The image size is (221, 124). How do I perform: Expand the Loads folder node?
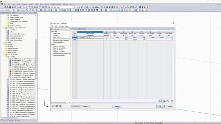pyautogui.click(x=4, y=42)
